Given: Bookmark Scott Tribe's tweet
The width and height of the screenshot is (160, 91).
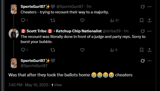Looking at the screenshot, I should [x=142, y=50].
